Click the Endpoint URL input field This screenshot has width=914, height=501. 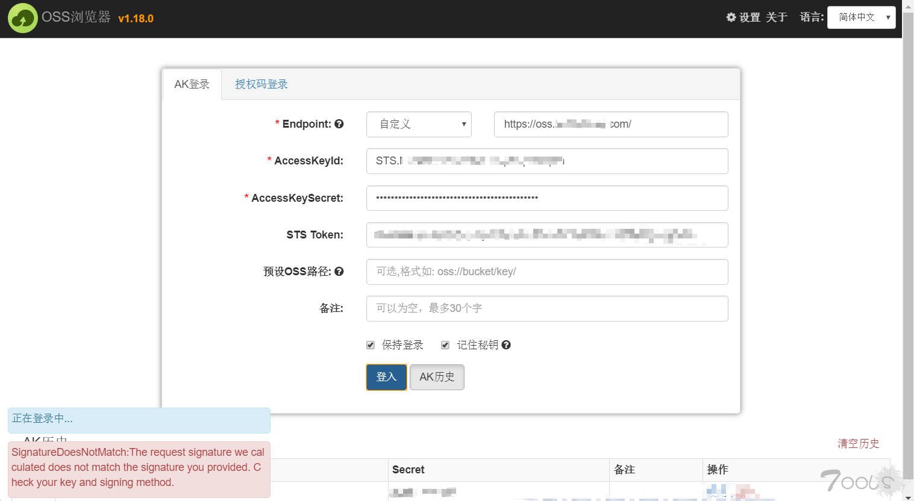point(611,124)
